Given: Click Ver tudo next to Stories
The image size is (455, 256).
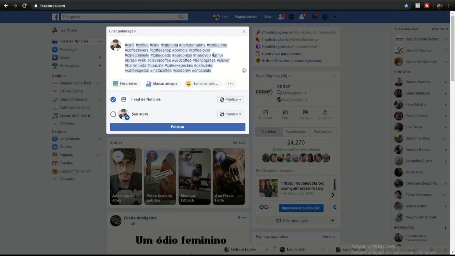Looking at the screenshot, I should 239,143.
